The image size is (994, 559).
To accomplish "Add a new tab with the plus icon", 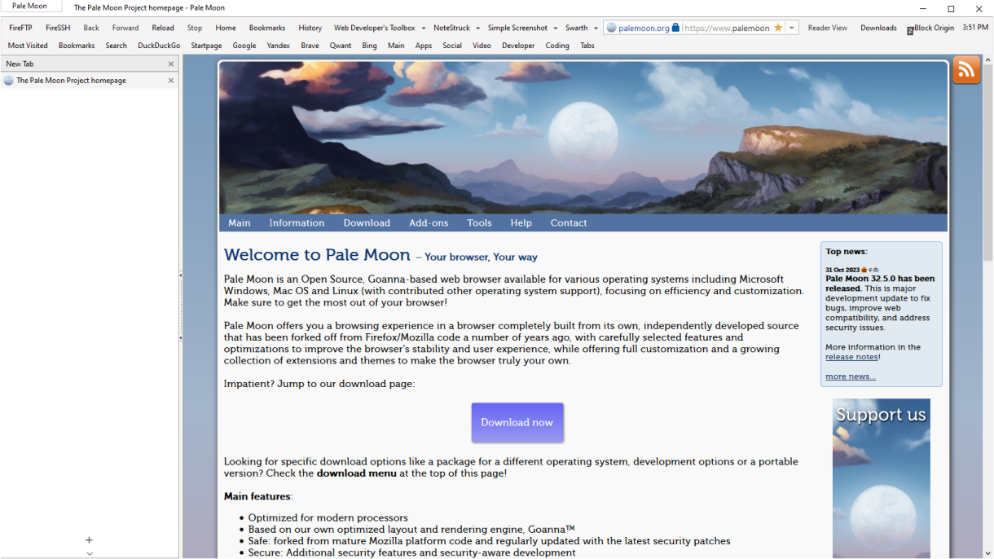I will coord(89,540).
